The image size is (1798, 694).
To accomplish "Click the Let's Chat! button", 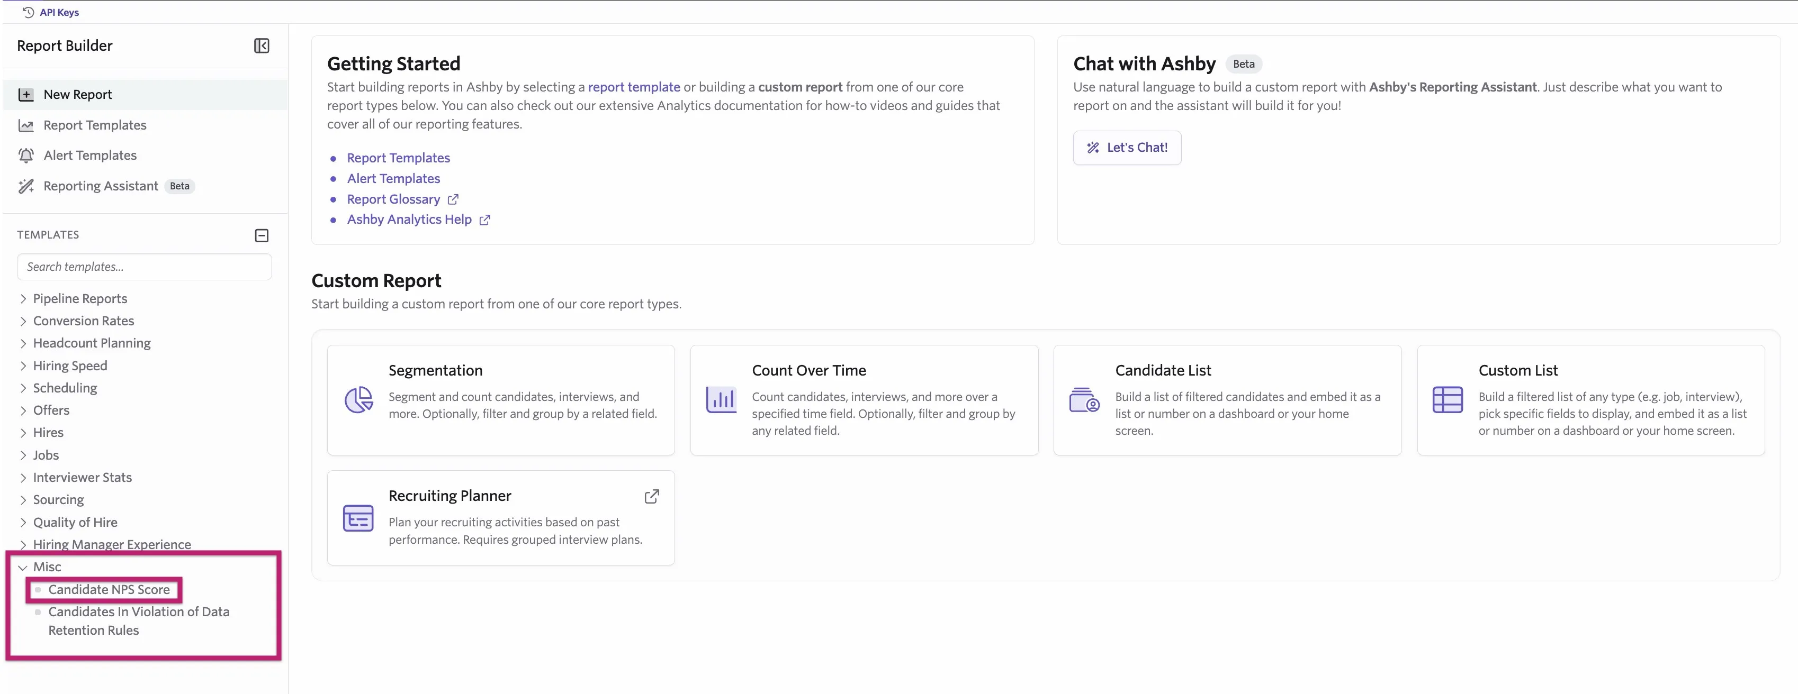I will click(x=1127, y=148).
